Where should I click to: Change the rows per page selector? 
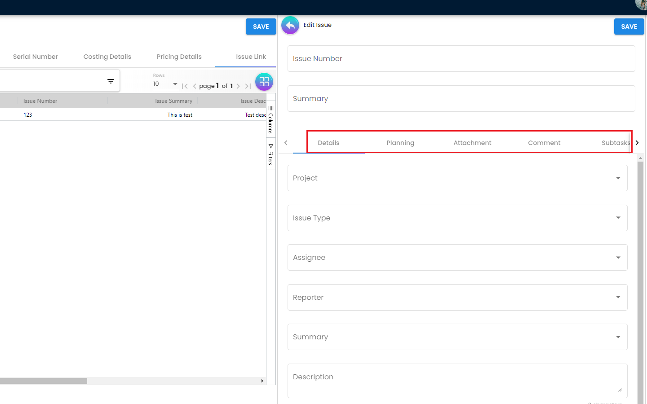pos(165,84)
